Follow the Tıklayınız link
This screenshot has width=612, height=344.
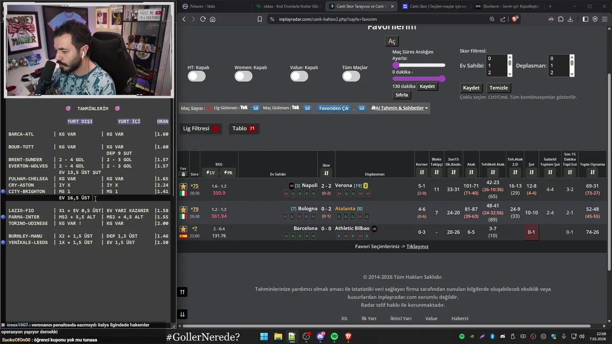[x=417, y=247]
